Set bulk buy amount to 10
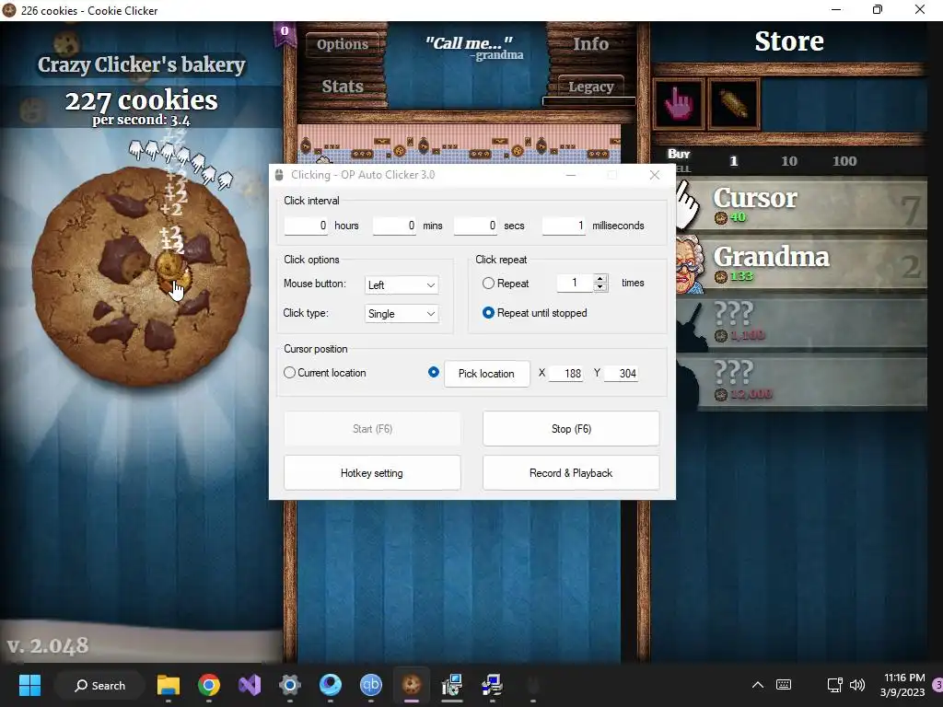This screenshot has height=707, width=943. coord(788,160)
